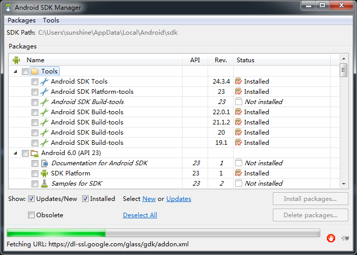
Task: Open the Packages menu
Action: [x=21, y=20]
